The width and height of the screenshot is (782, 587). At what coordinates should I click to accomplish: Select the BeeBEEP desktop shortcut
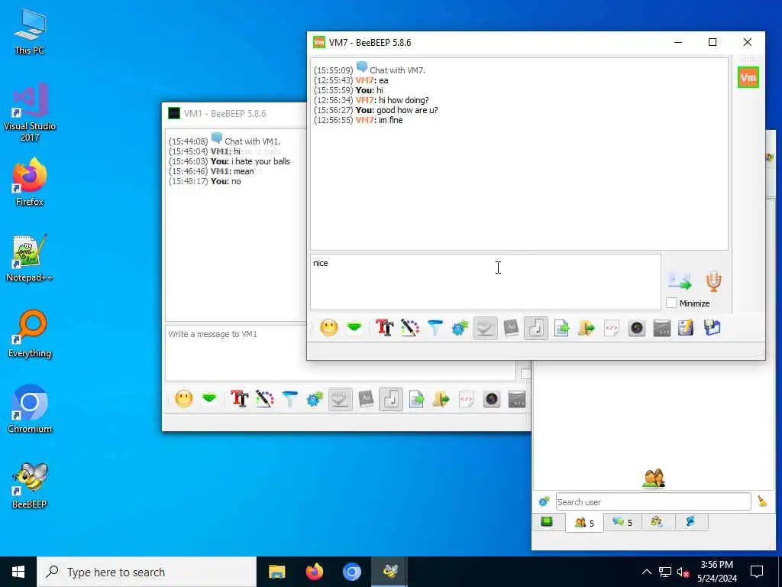(30, 485)
